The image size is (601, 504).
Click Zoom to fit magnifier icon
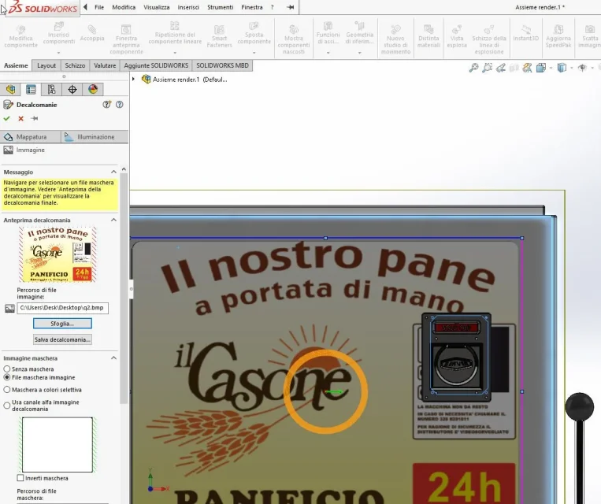pos(473,68)
